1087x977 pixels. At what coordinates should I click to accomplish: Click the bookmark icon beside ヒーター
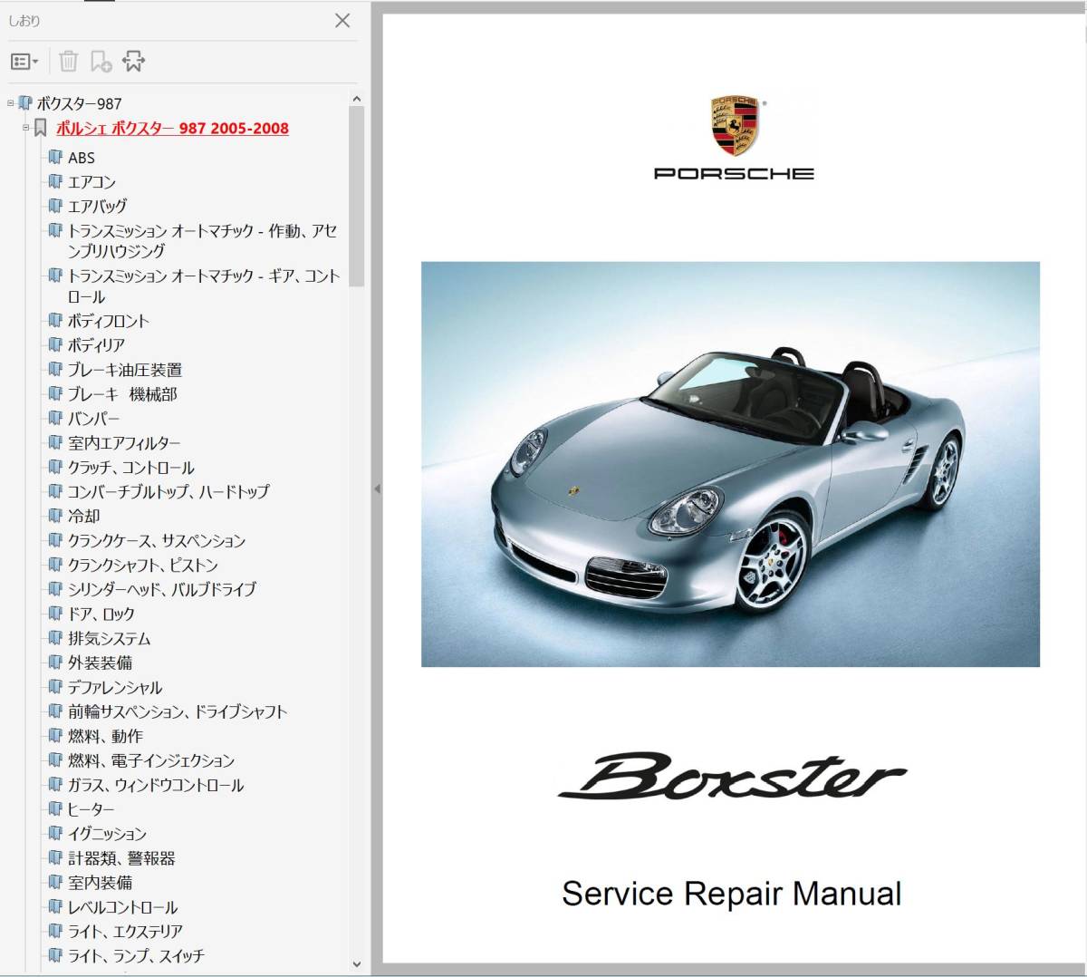point(55,809)
